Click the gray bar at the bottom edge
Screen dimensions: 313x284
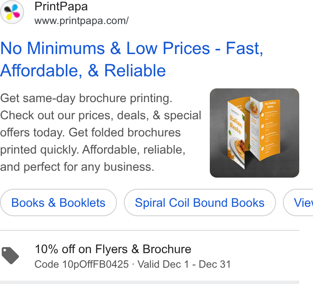(150, 282)
